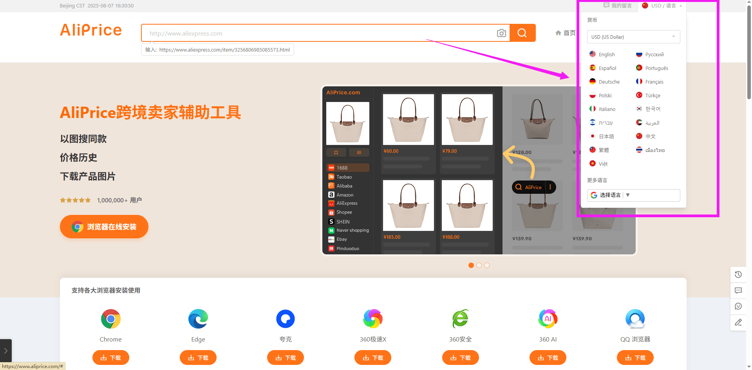Image resolution: width=752 pixels, height=370 pixels.
Task: Open the message bubble sidebar icon
Action: coord(738,290)
